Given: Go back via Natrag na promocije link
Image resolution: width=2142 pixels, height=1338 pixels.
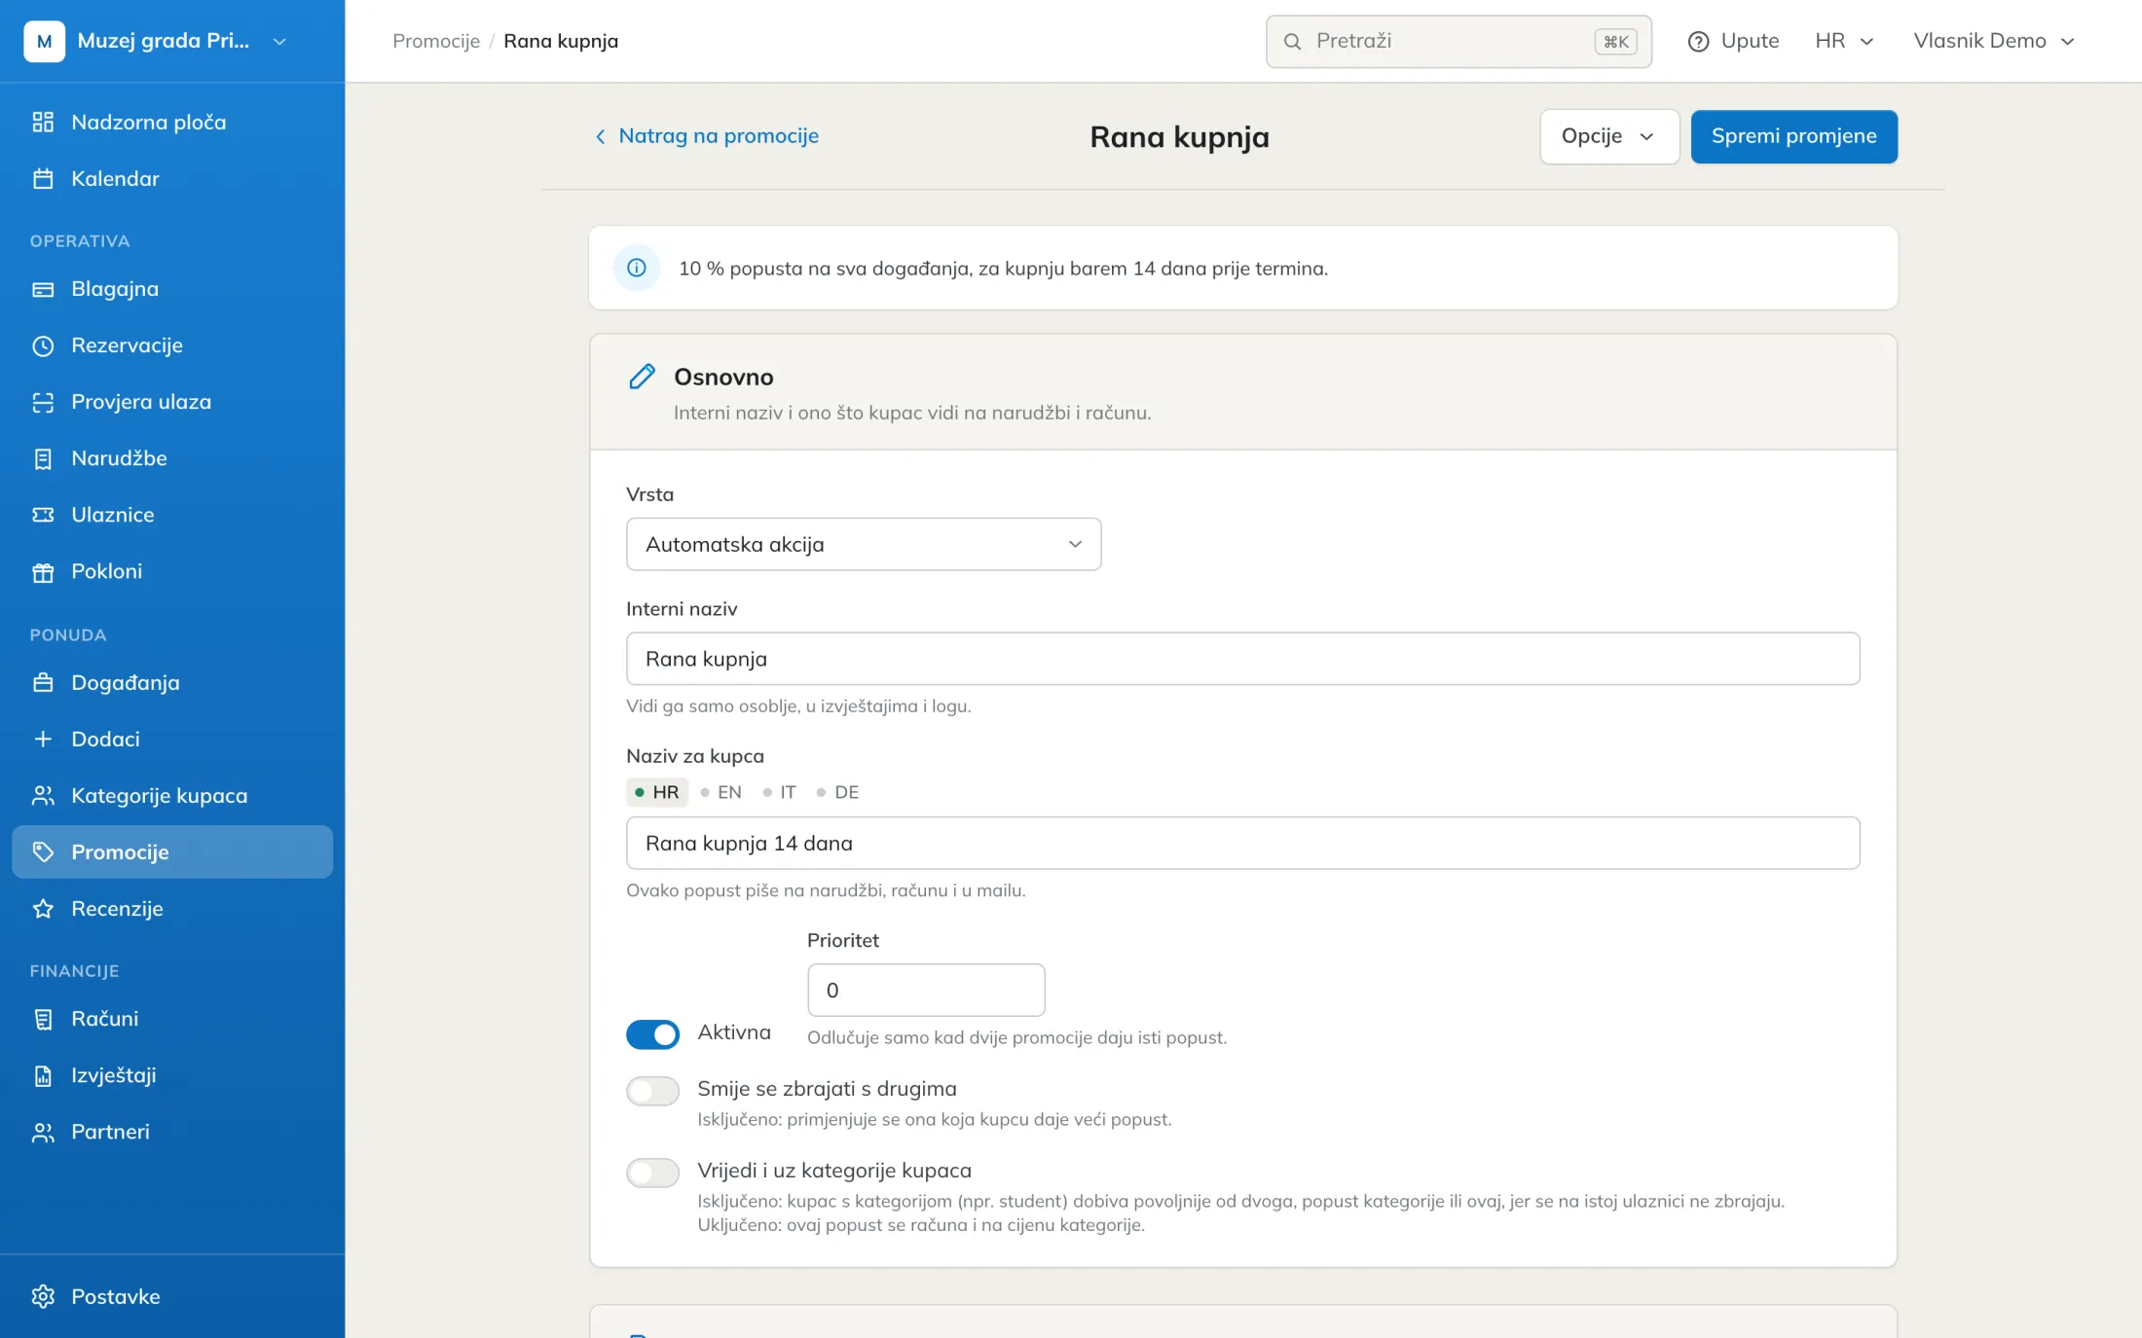Looking at the screenshot, I should point(707,136).
